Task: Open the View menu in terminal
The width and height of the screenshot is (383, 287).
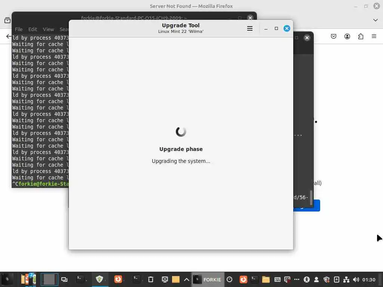Action: [x=48, y=29]
